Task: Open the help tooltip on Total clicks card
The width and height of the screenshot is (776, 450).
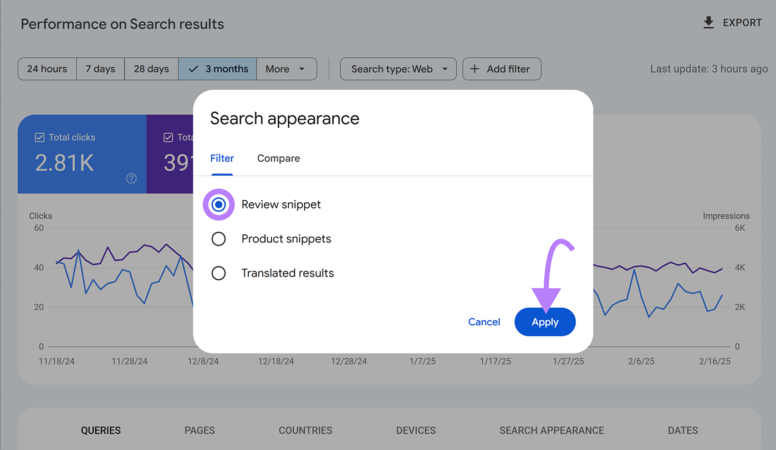Action: (x=131, y=178)
